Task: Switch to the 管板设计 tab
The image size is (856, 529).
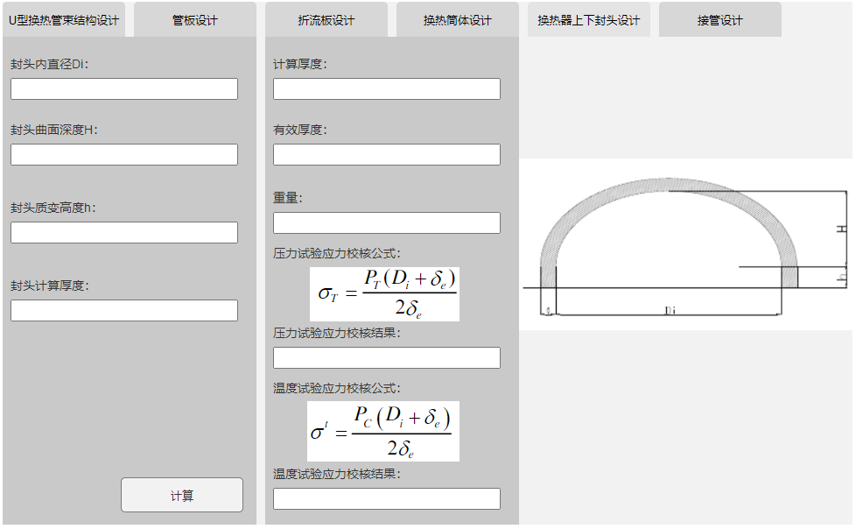Action: [x=195, y=19]
